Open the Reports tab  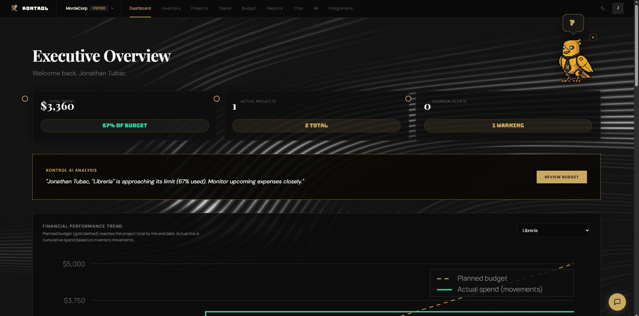click(x=275, y=8)
